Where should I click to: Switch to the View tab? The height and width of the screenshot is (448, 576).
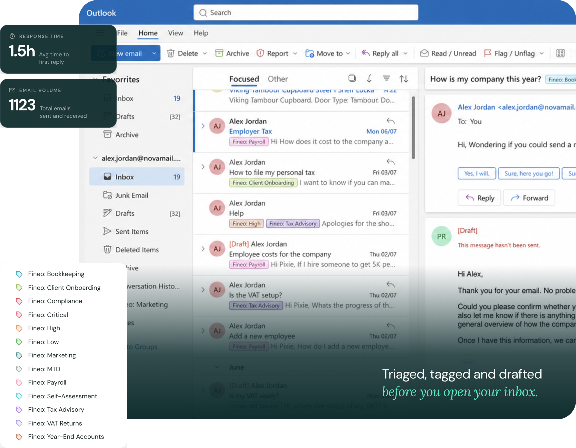(x=175, y=33)
